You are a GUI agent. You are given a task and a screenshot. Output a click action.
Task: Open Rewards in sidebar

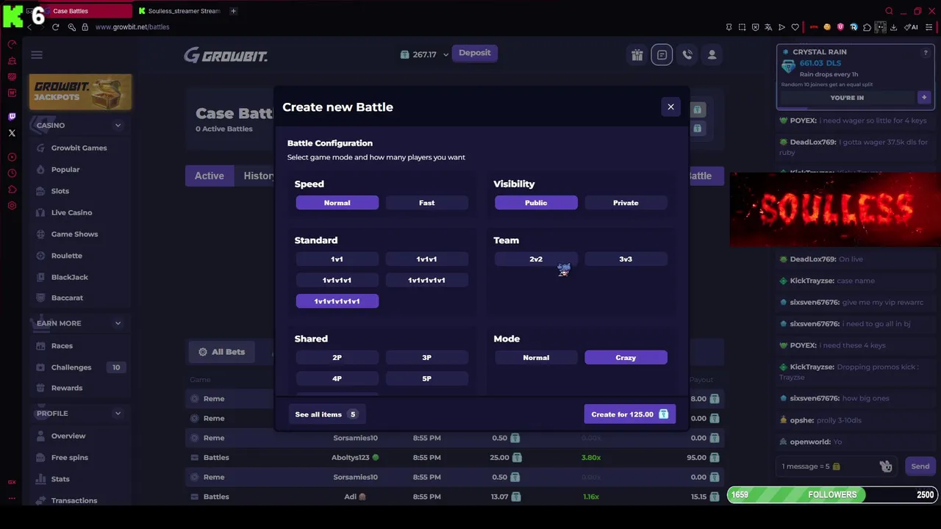67,388
